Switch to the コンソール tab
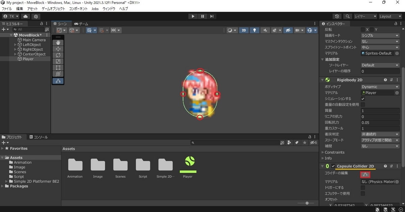 [38, 137]
